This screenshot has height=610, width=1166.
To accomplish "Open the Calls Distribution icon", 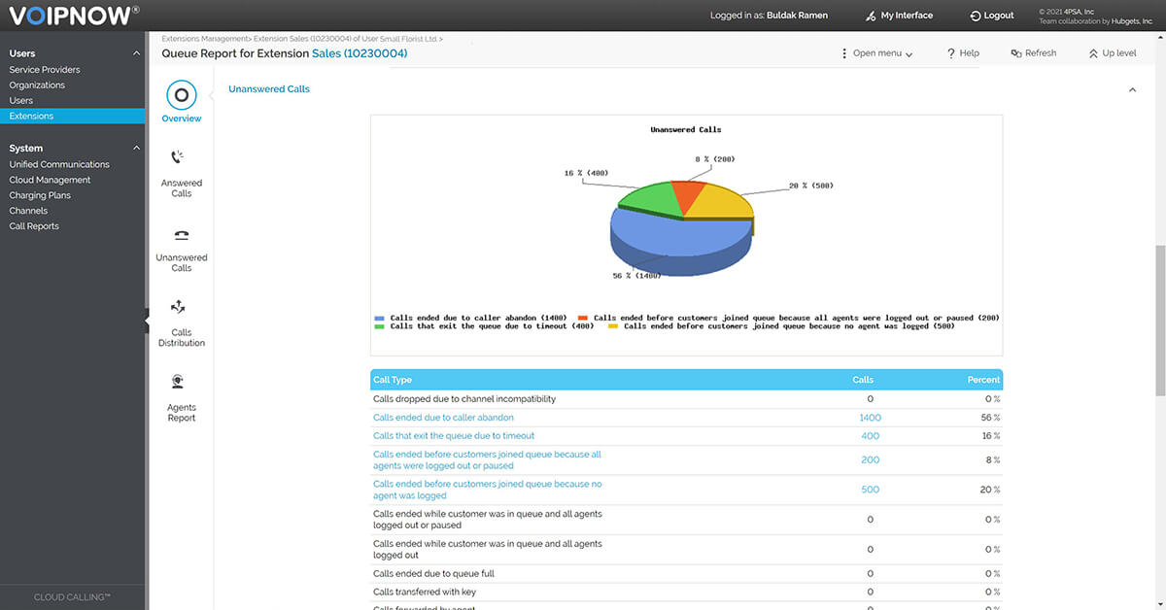I will coord(178,307).
